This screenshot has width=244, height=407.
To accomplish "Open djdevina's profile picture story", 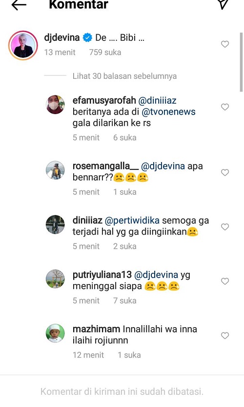I will [x=23, y=46].
